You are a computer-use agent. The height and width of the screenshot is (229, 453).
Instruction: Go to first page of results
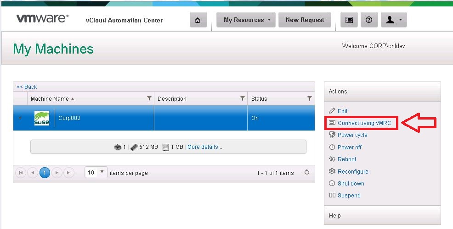tap(21, 173)
